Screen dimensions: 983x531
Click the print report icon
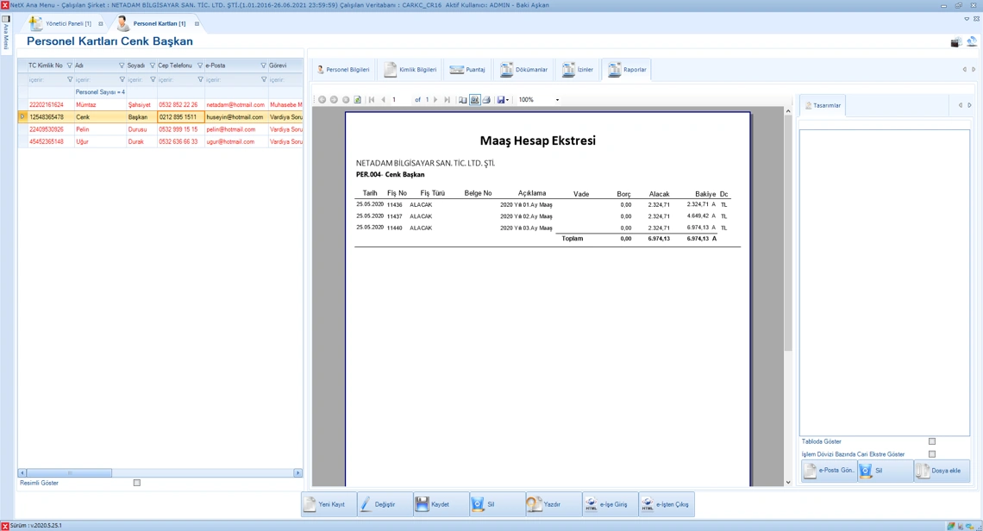click(x=486, y=100)
